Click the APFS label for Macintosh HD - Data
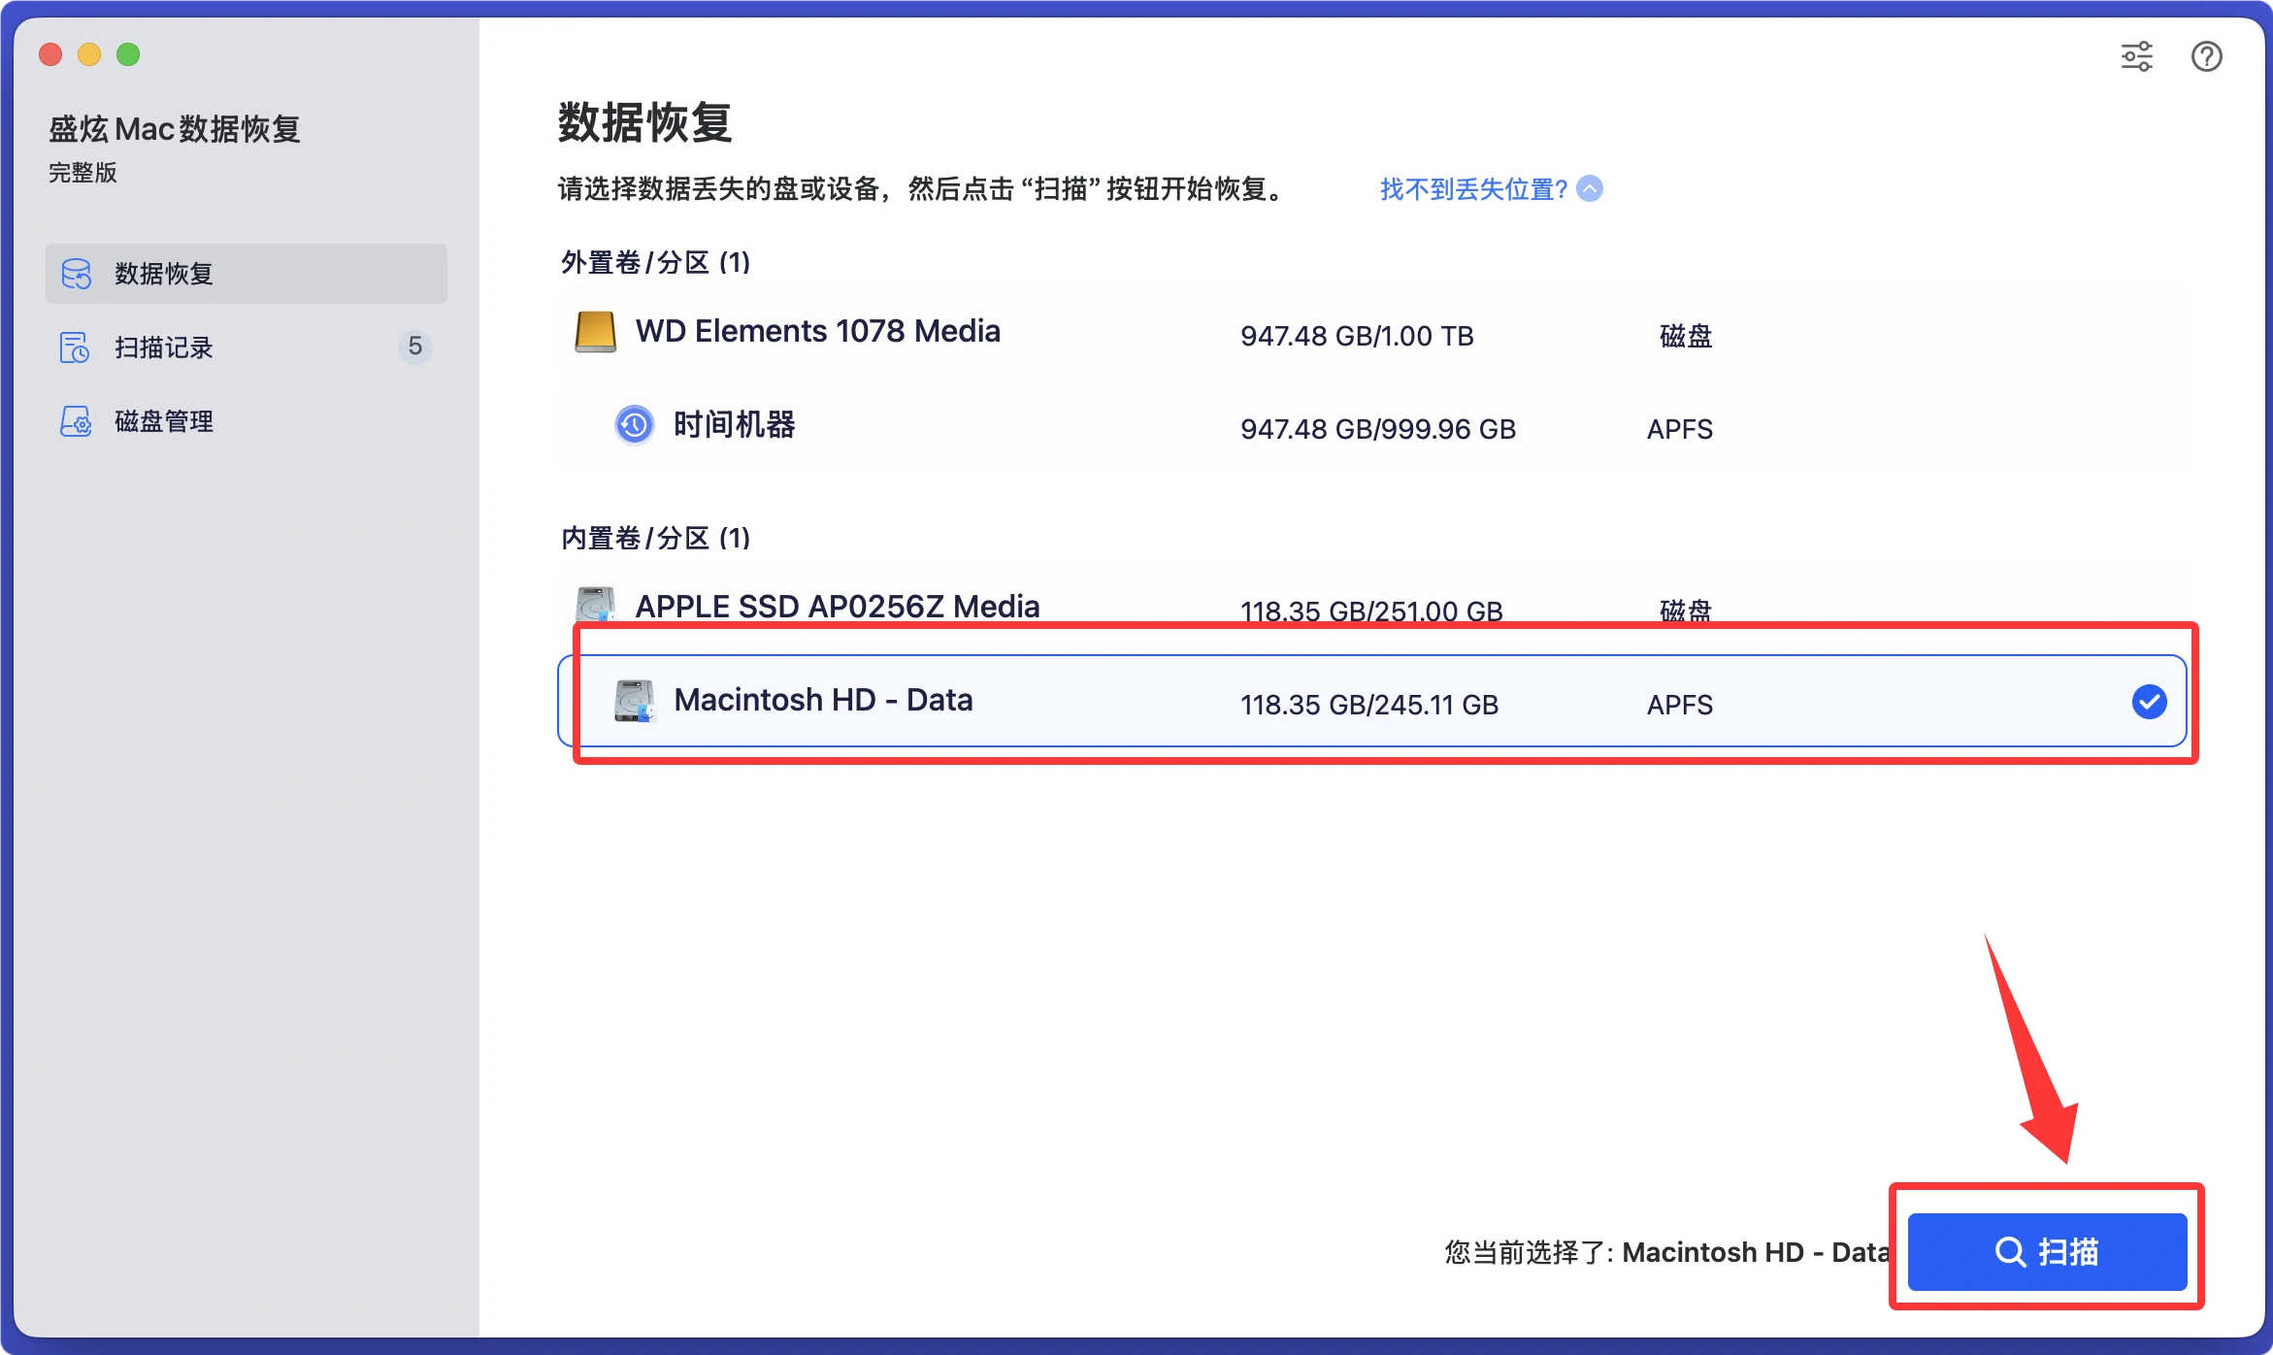 1679,705
